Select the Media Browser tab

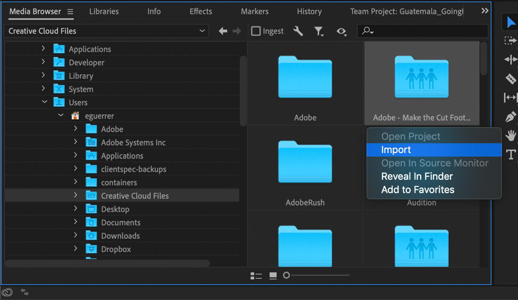pyautogui.click(x=35, y=11)
